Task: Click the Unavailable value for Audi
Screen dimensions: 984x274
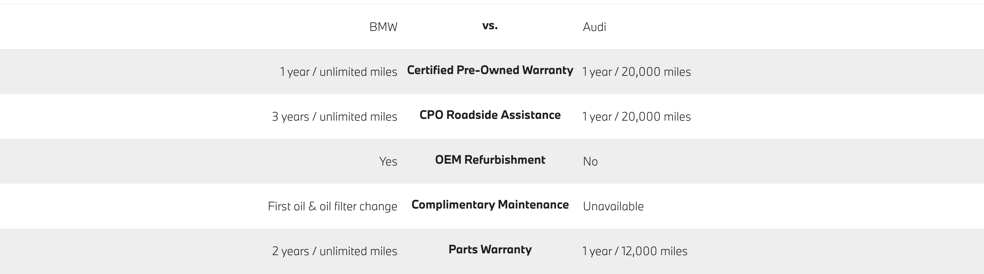Action: click(613, 206)
